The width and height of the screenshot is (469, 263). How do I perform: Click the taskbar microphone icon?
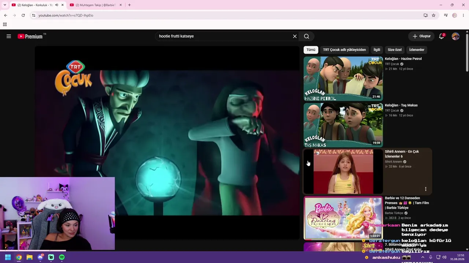[x=431, y=257]
